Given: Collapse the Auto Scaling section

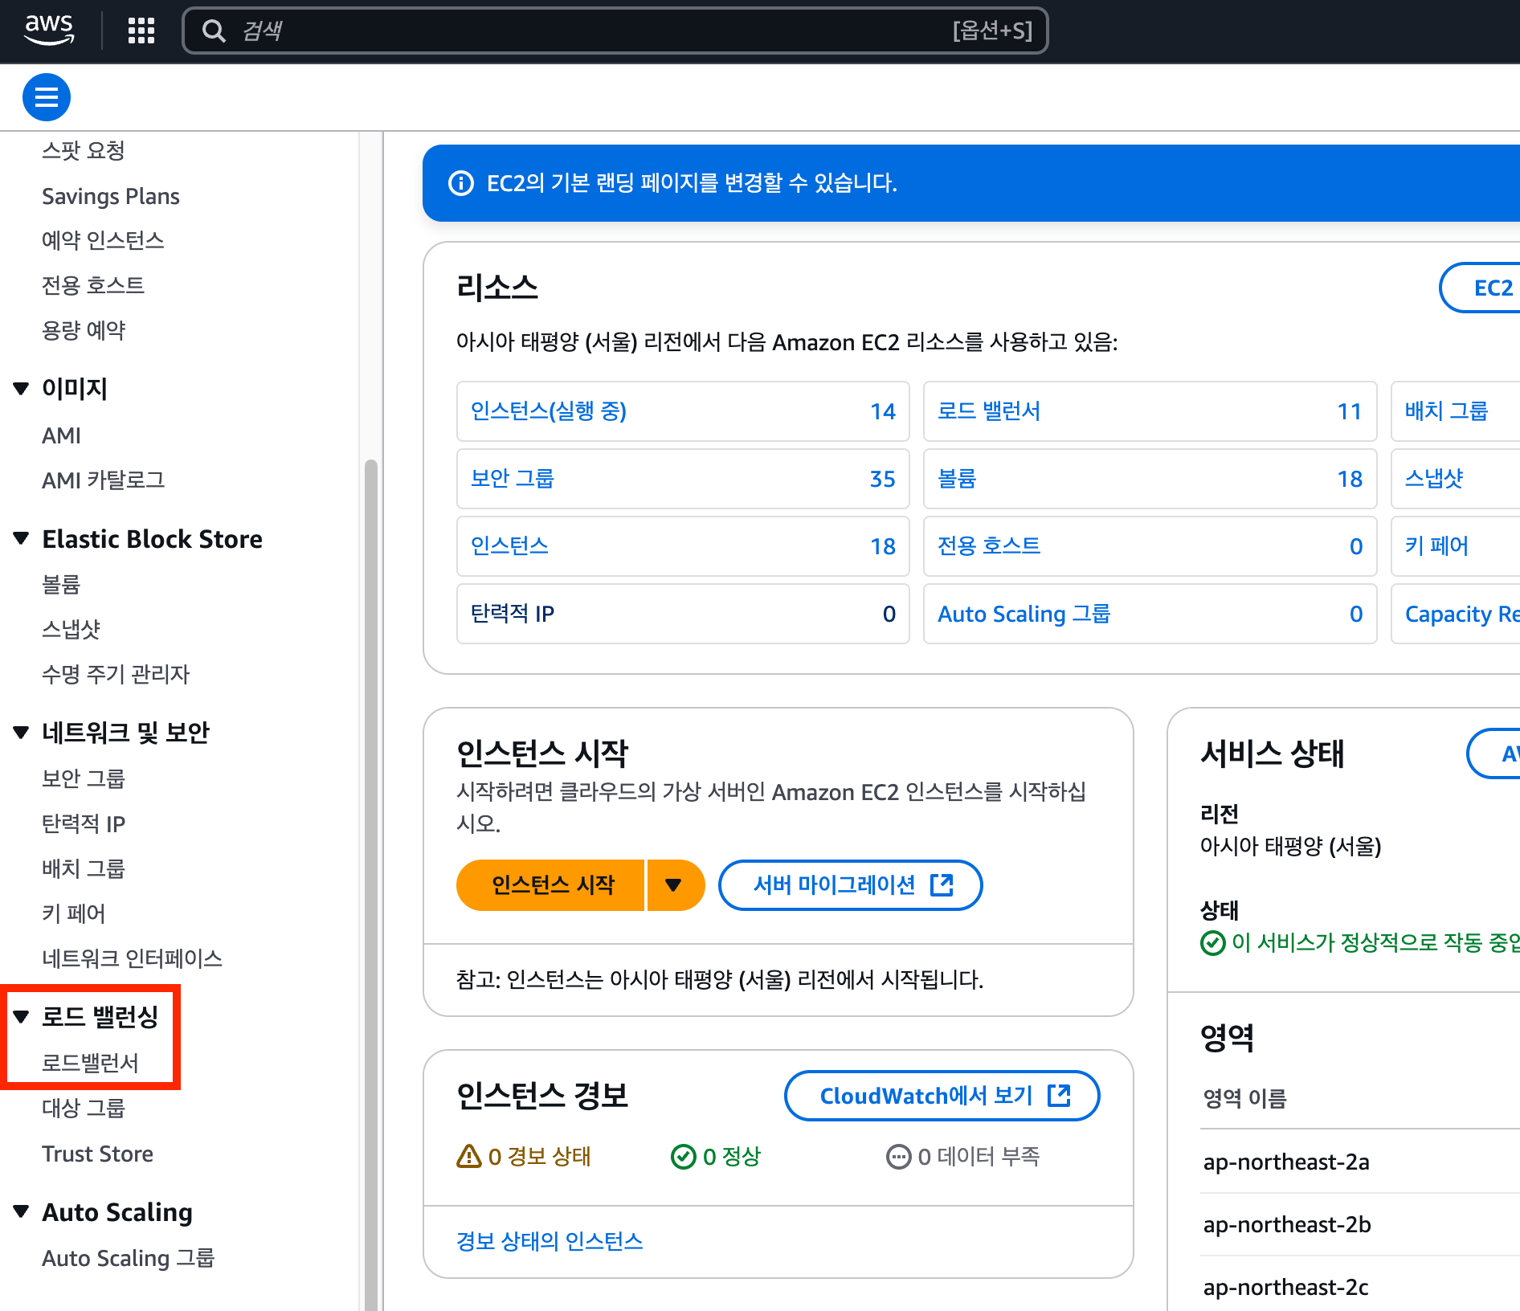Looking at the screenshot, I should (22, 1211).
